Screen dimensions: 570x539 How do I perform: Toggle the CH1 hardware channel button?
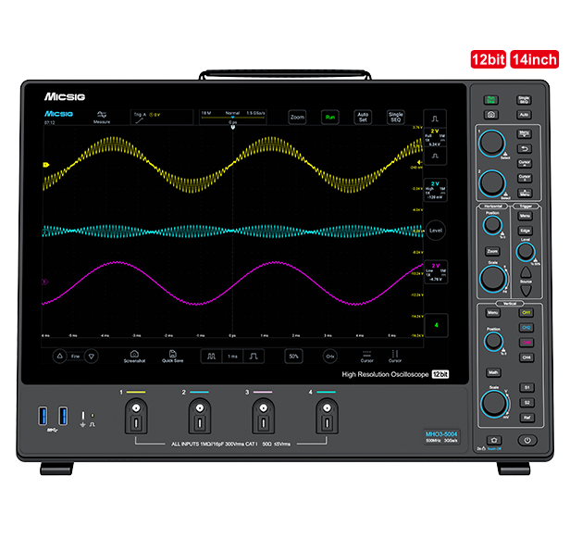coord(526,313)
